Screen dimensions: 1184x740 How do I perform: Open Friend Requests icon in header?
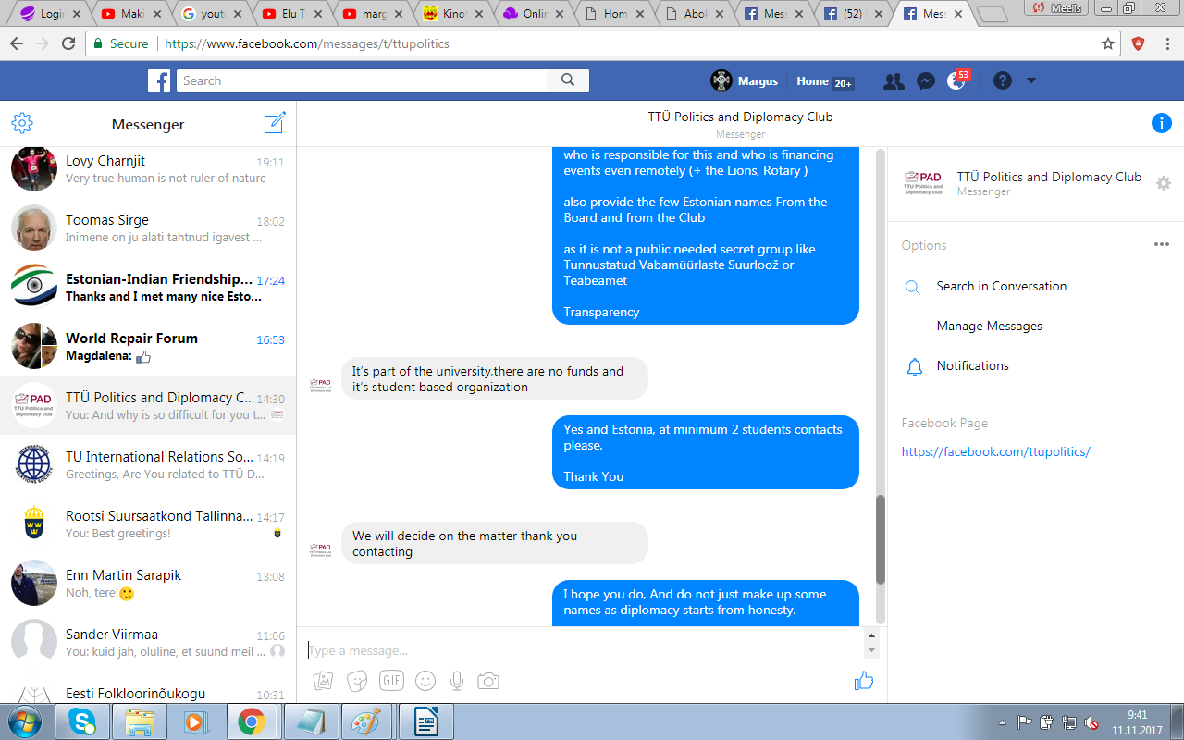(x=894, y=81)
